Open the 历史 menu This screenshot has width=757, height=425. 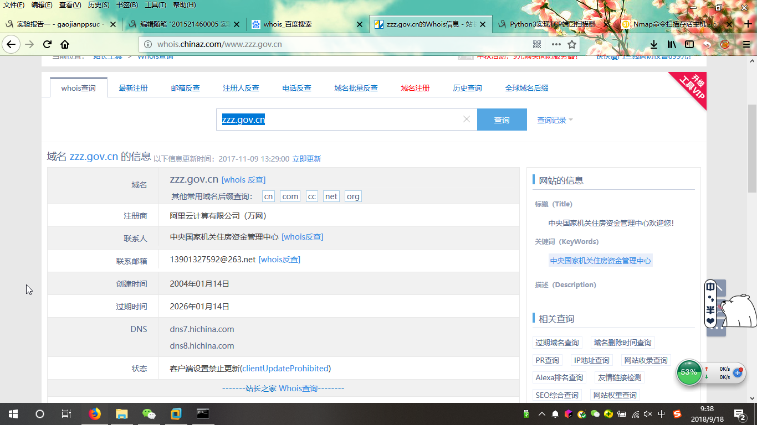pyautogui.click(x=99, y=5)
